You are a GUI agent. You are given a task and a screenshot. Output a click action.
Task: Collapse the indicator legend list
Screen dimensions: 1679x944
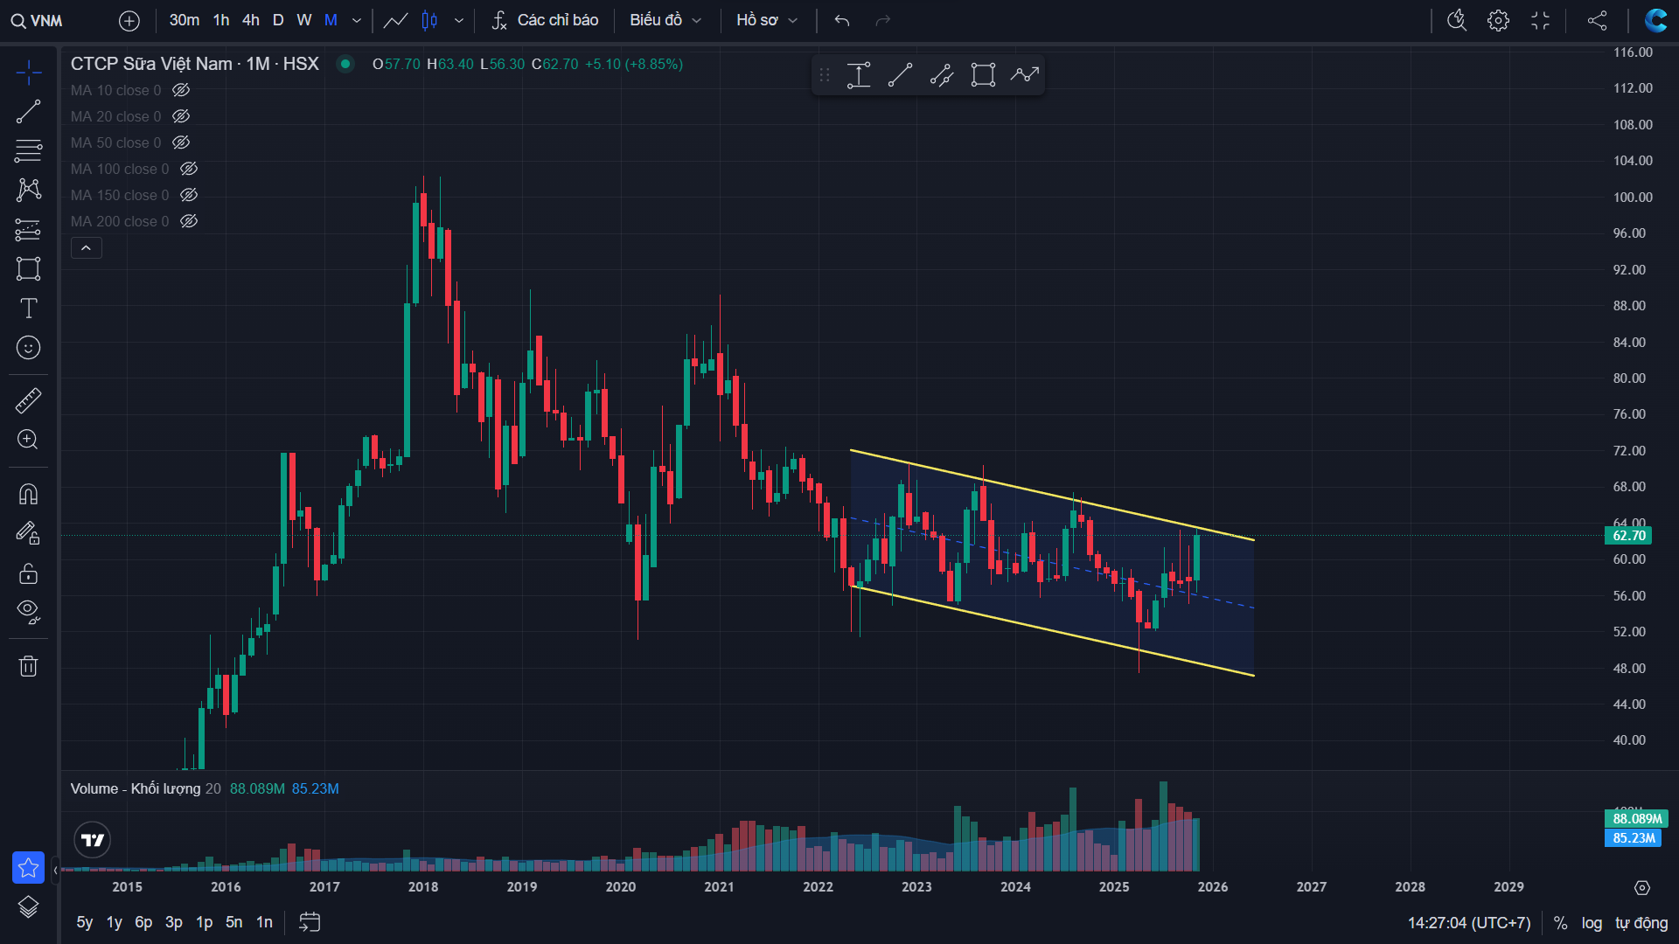point(86,248)
